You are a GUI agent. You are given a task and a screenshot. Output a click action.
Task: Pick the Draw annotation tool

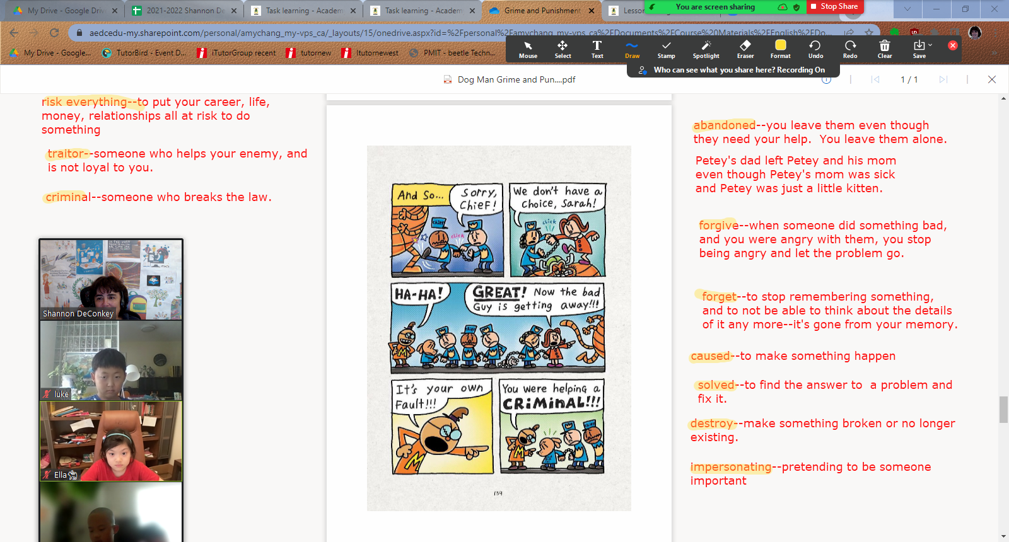pyautogui.click(x=632, y=49)
